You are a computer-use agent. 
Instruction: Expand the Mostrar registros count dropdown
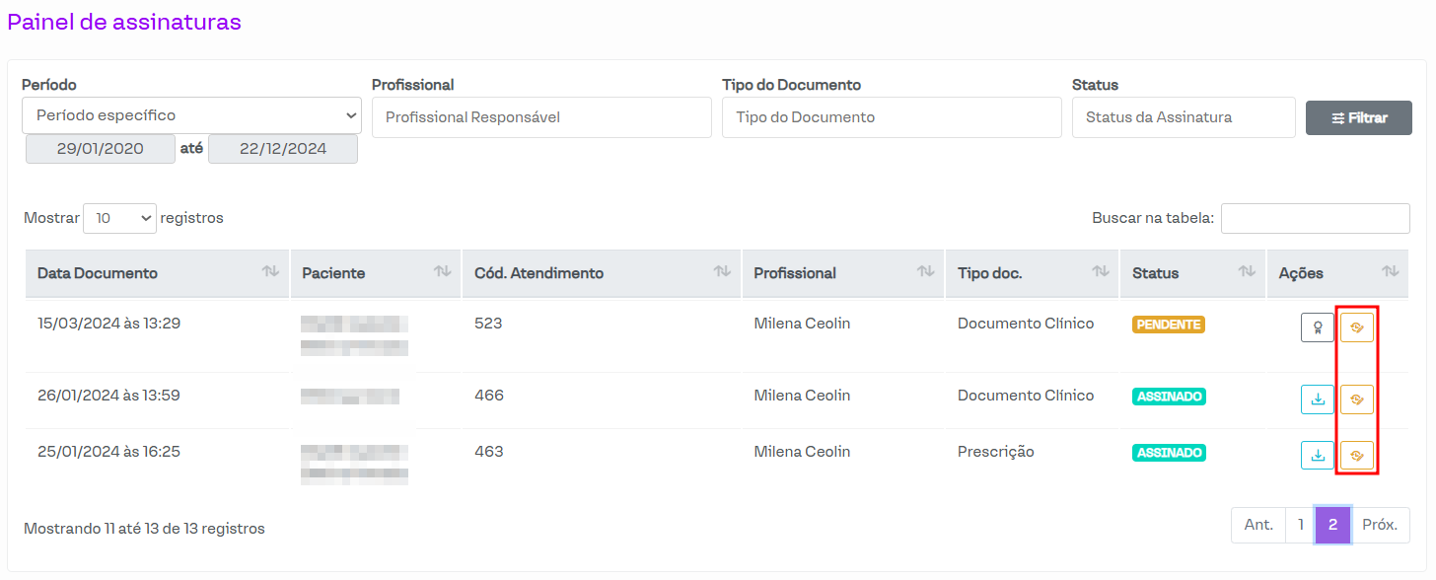tap(119, 218)
